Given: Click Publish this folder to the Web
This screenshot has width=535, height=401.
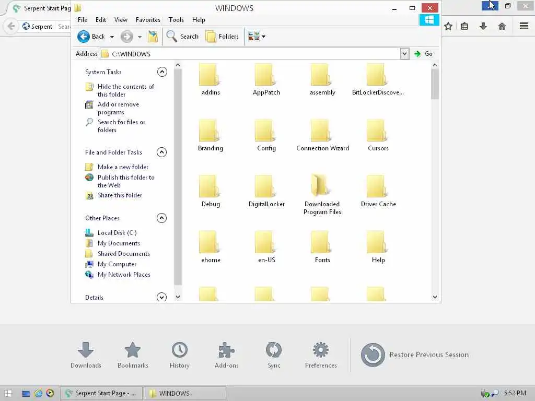Looking at the screenshot, I should click(x=126, y=181).
